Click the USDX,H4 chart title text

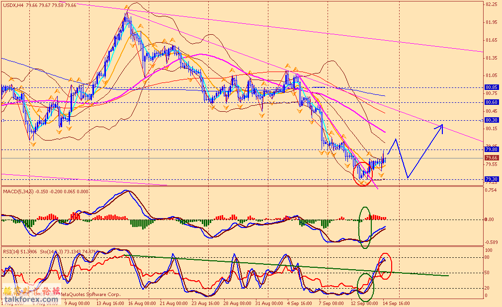[x=13, y=5]
